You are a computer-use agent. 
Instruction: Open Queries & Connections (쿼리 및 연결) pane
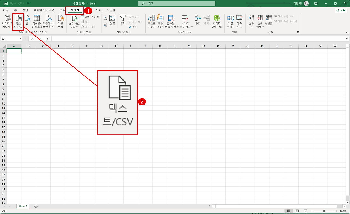coord(90,17)
